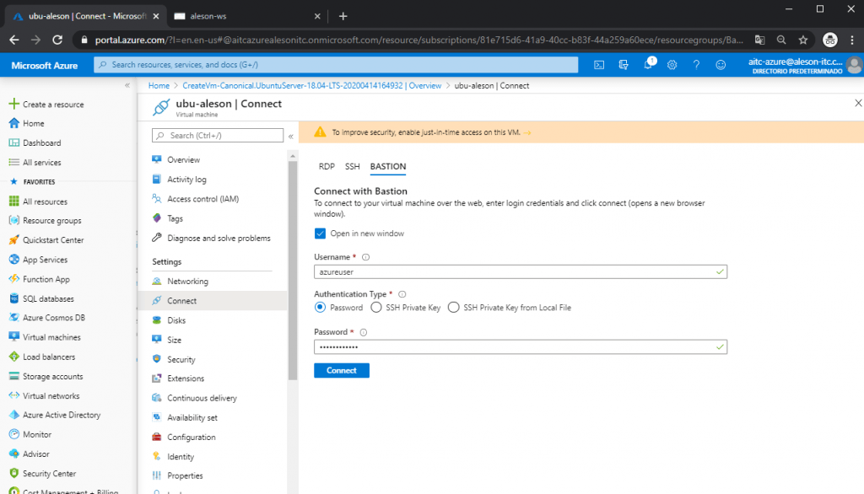864x494 pixels.
Task: Open Disks settings
Action: pyautogui.click(x=176, y=320)
